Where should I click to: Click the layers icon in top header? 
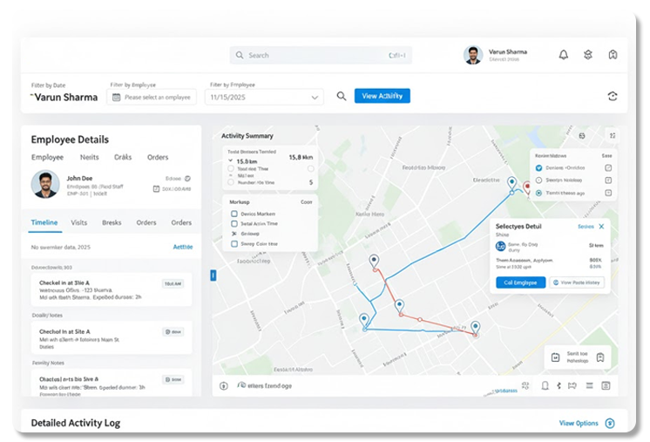pyautogui.click(x=588, y=55)
